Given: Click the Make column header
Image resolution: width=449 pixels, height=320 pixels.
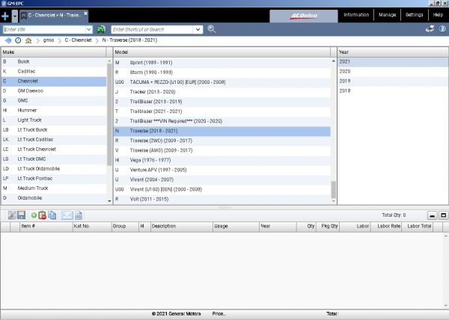Looking at the screenshot, I should pyautogui.click(x=53, y=52).
